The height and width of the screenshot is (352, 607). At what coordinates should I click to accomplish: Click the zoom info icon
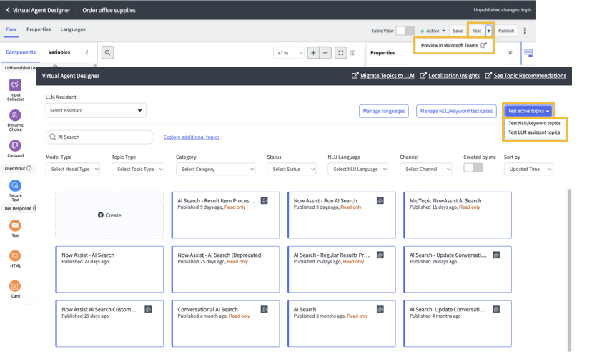point(352,53)
